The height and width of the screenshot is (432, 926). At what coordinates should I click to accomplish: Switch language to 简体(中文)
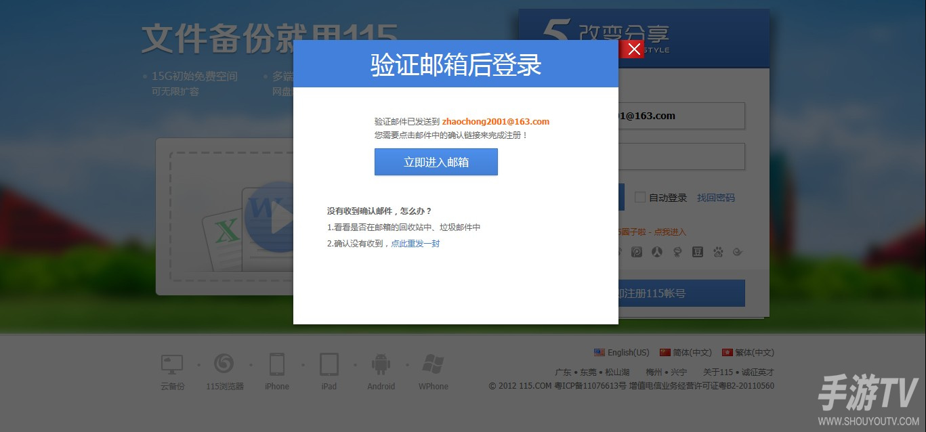pyautogui.click(x=686, y=352)
